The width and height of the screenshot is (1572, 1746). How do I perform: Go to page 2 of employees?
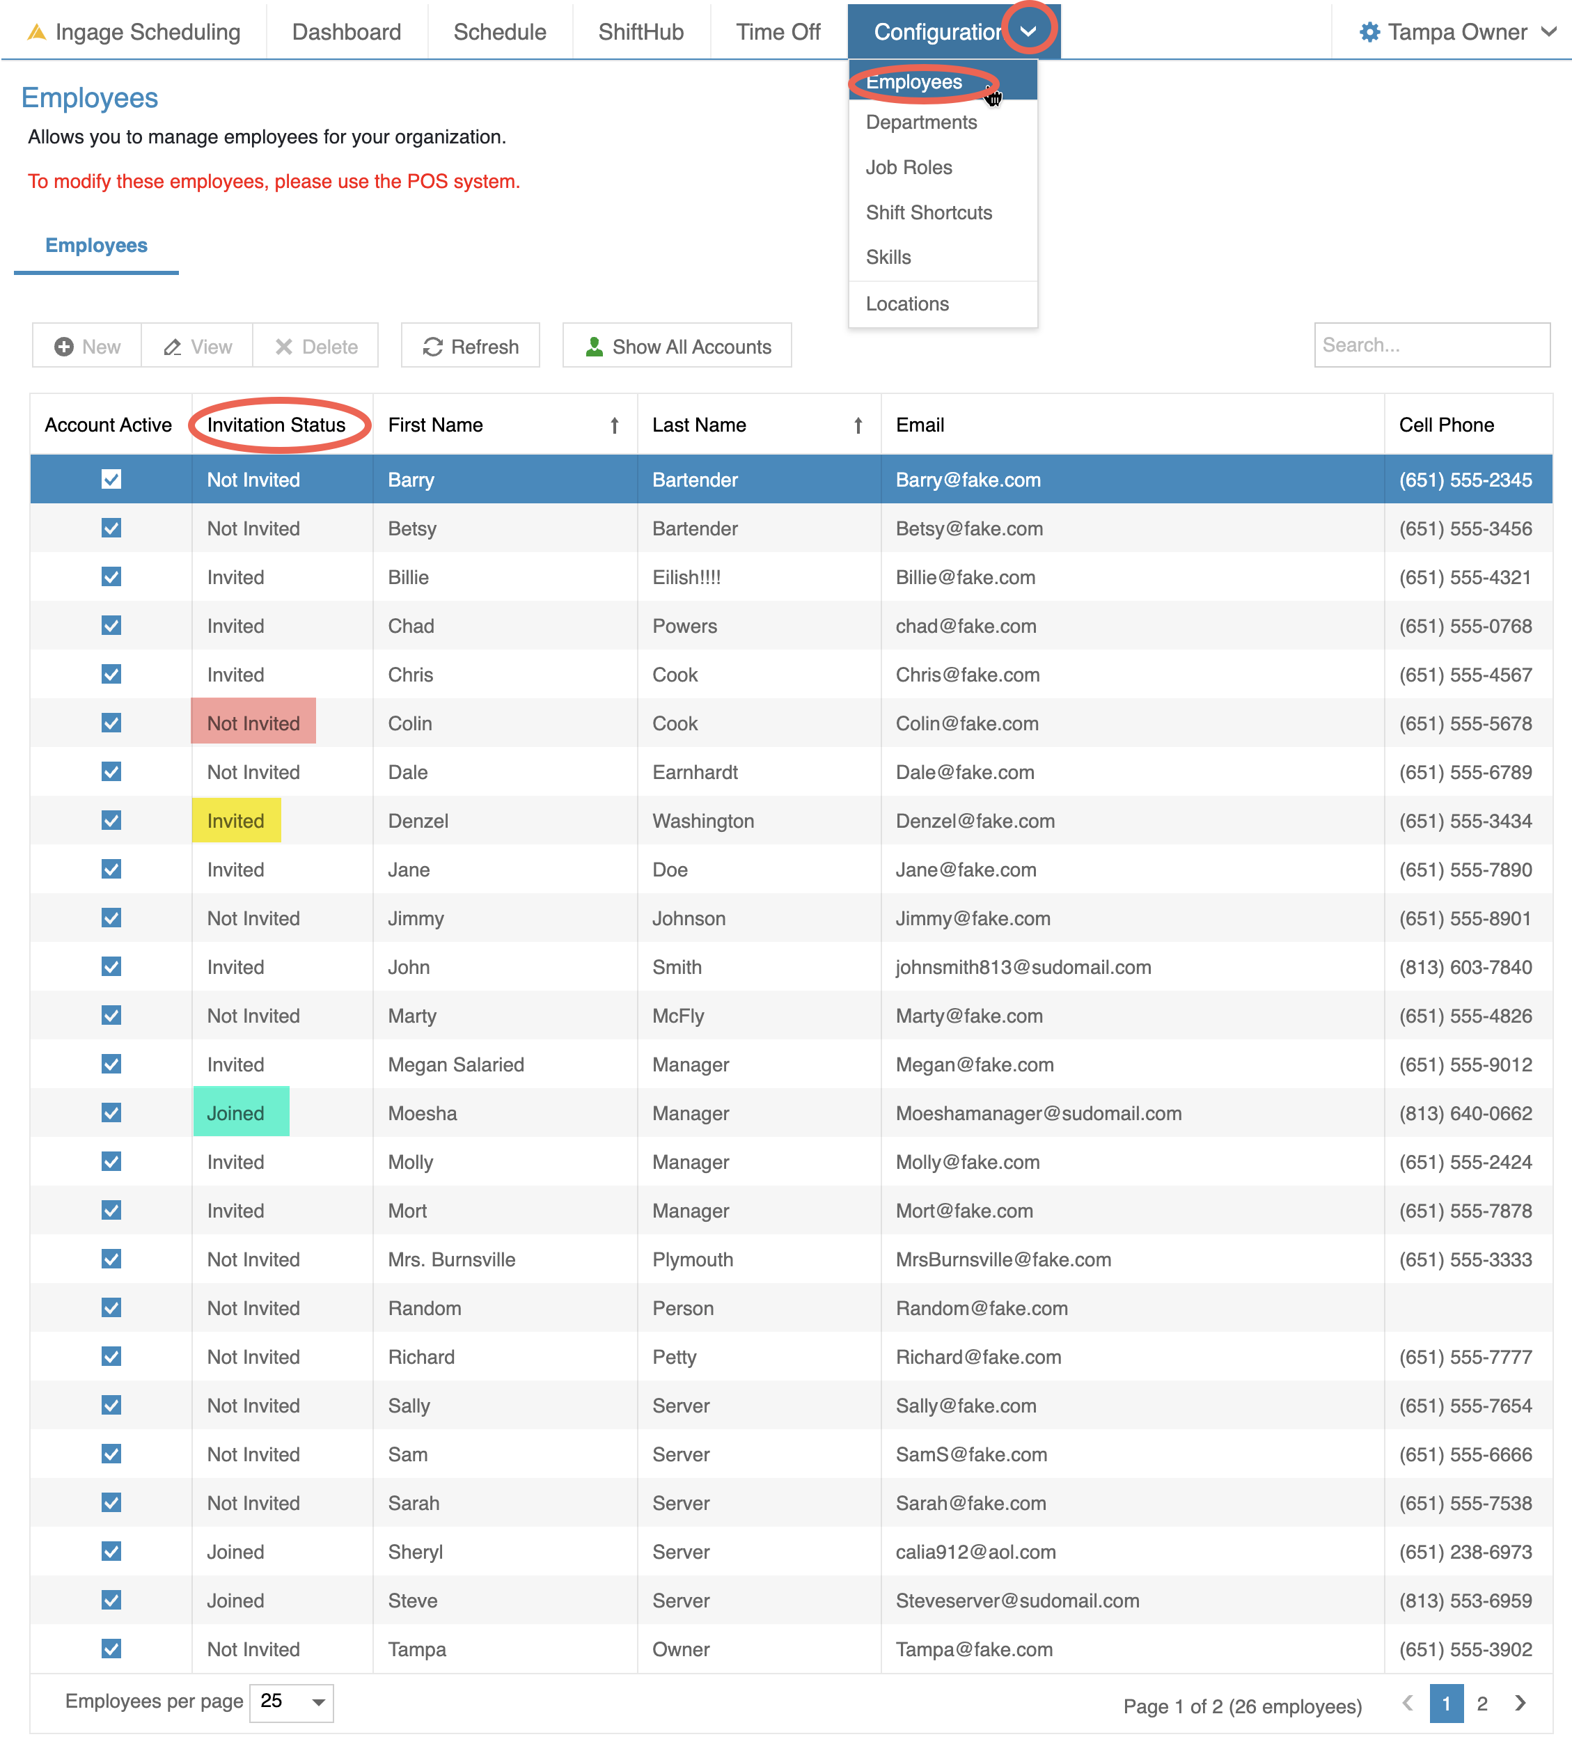click(1481, 1703)
